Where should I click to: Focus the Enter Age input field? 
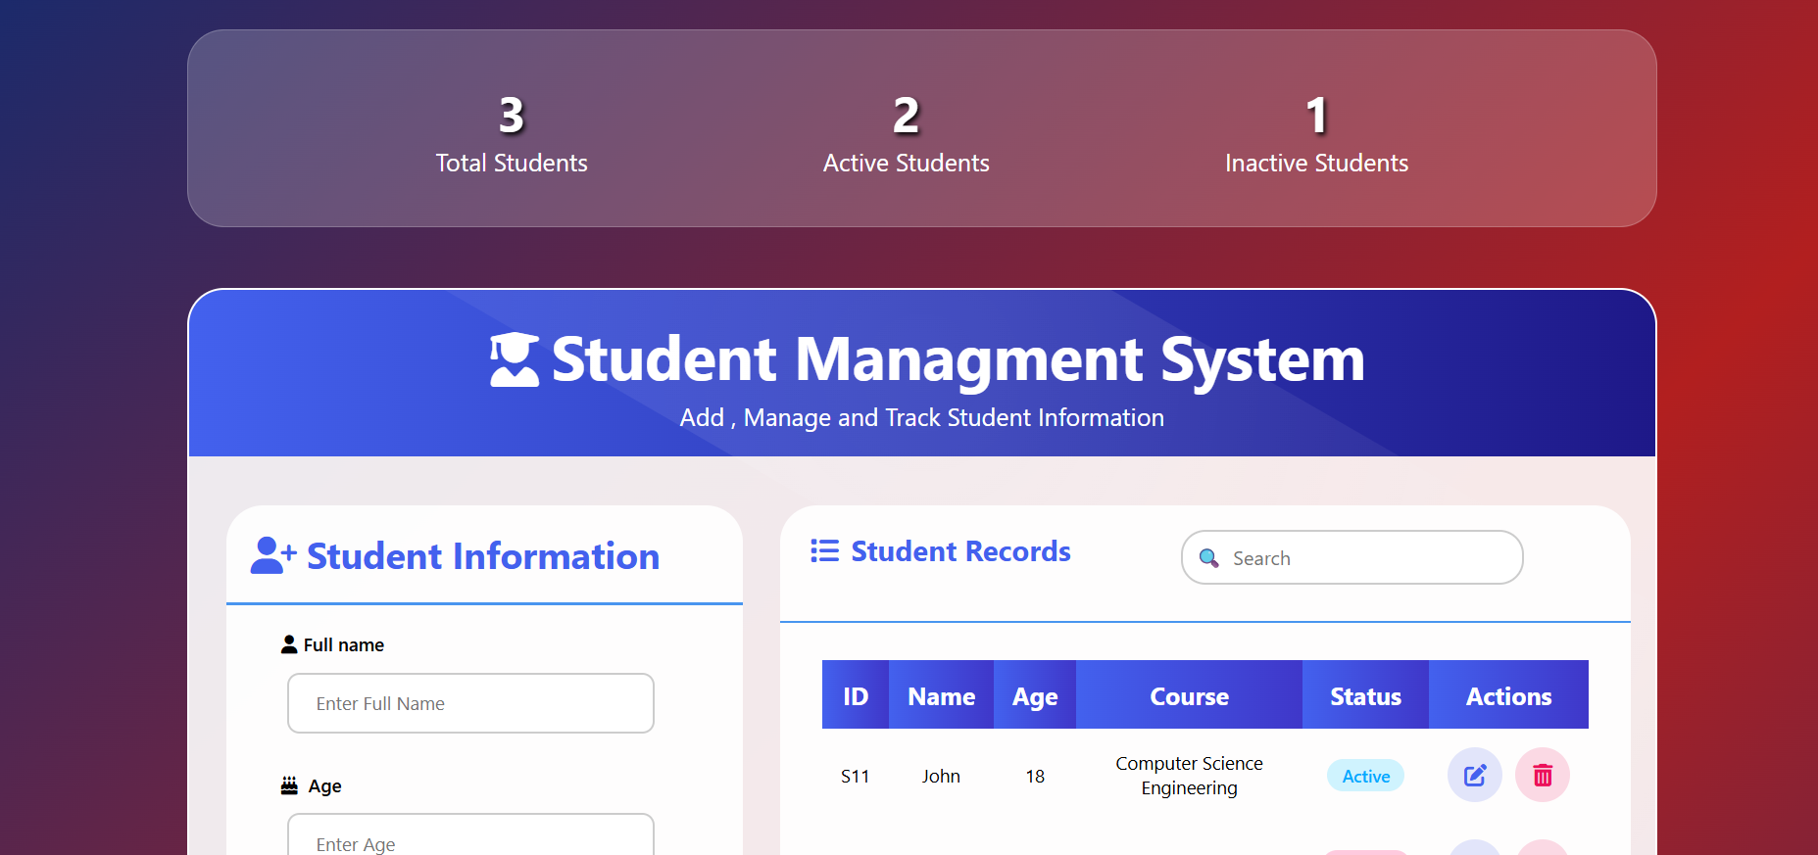pyautogui.click(x=470, y=834)
